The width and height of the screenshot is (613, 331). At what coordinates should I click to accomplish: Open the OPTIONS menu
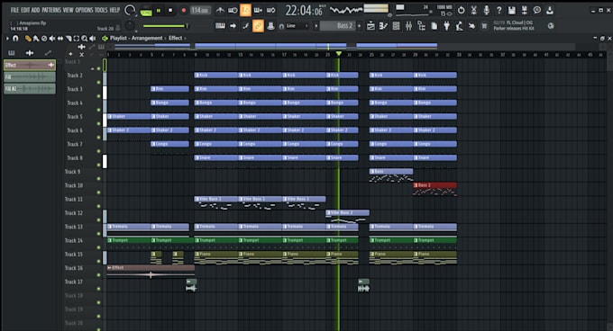(x=84, y=10)
